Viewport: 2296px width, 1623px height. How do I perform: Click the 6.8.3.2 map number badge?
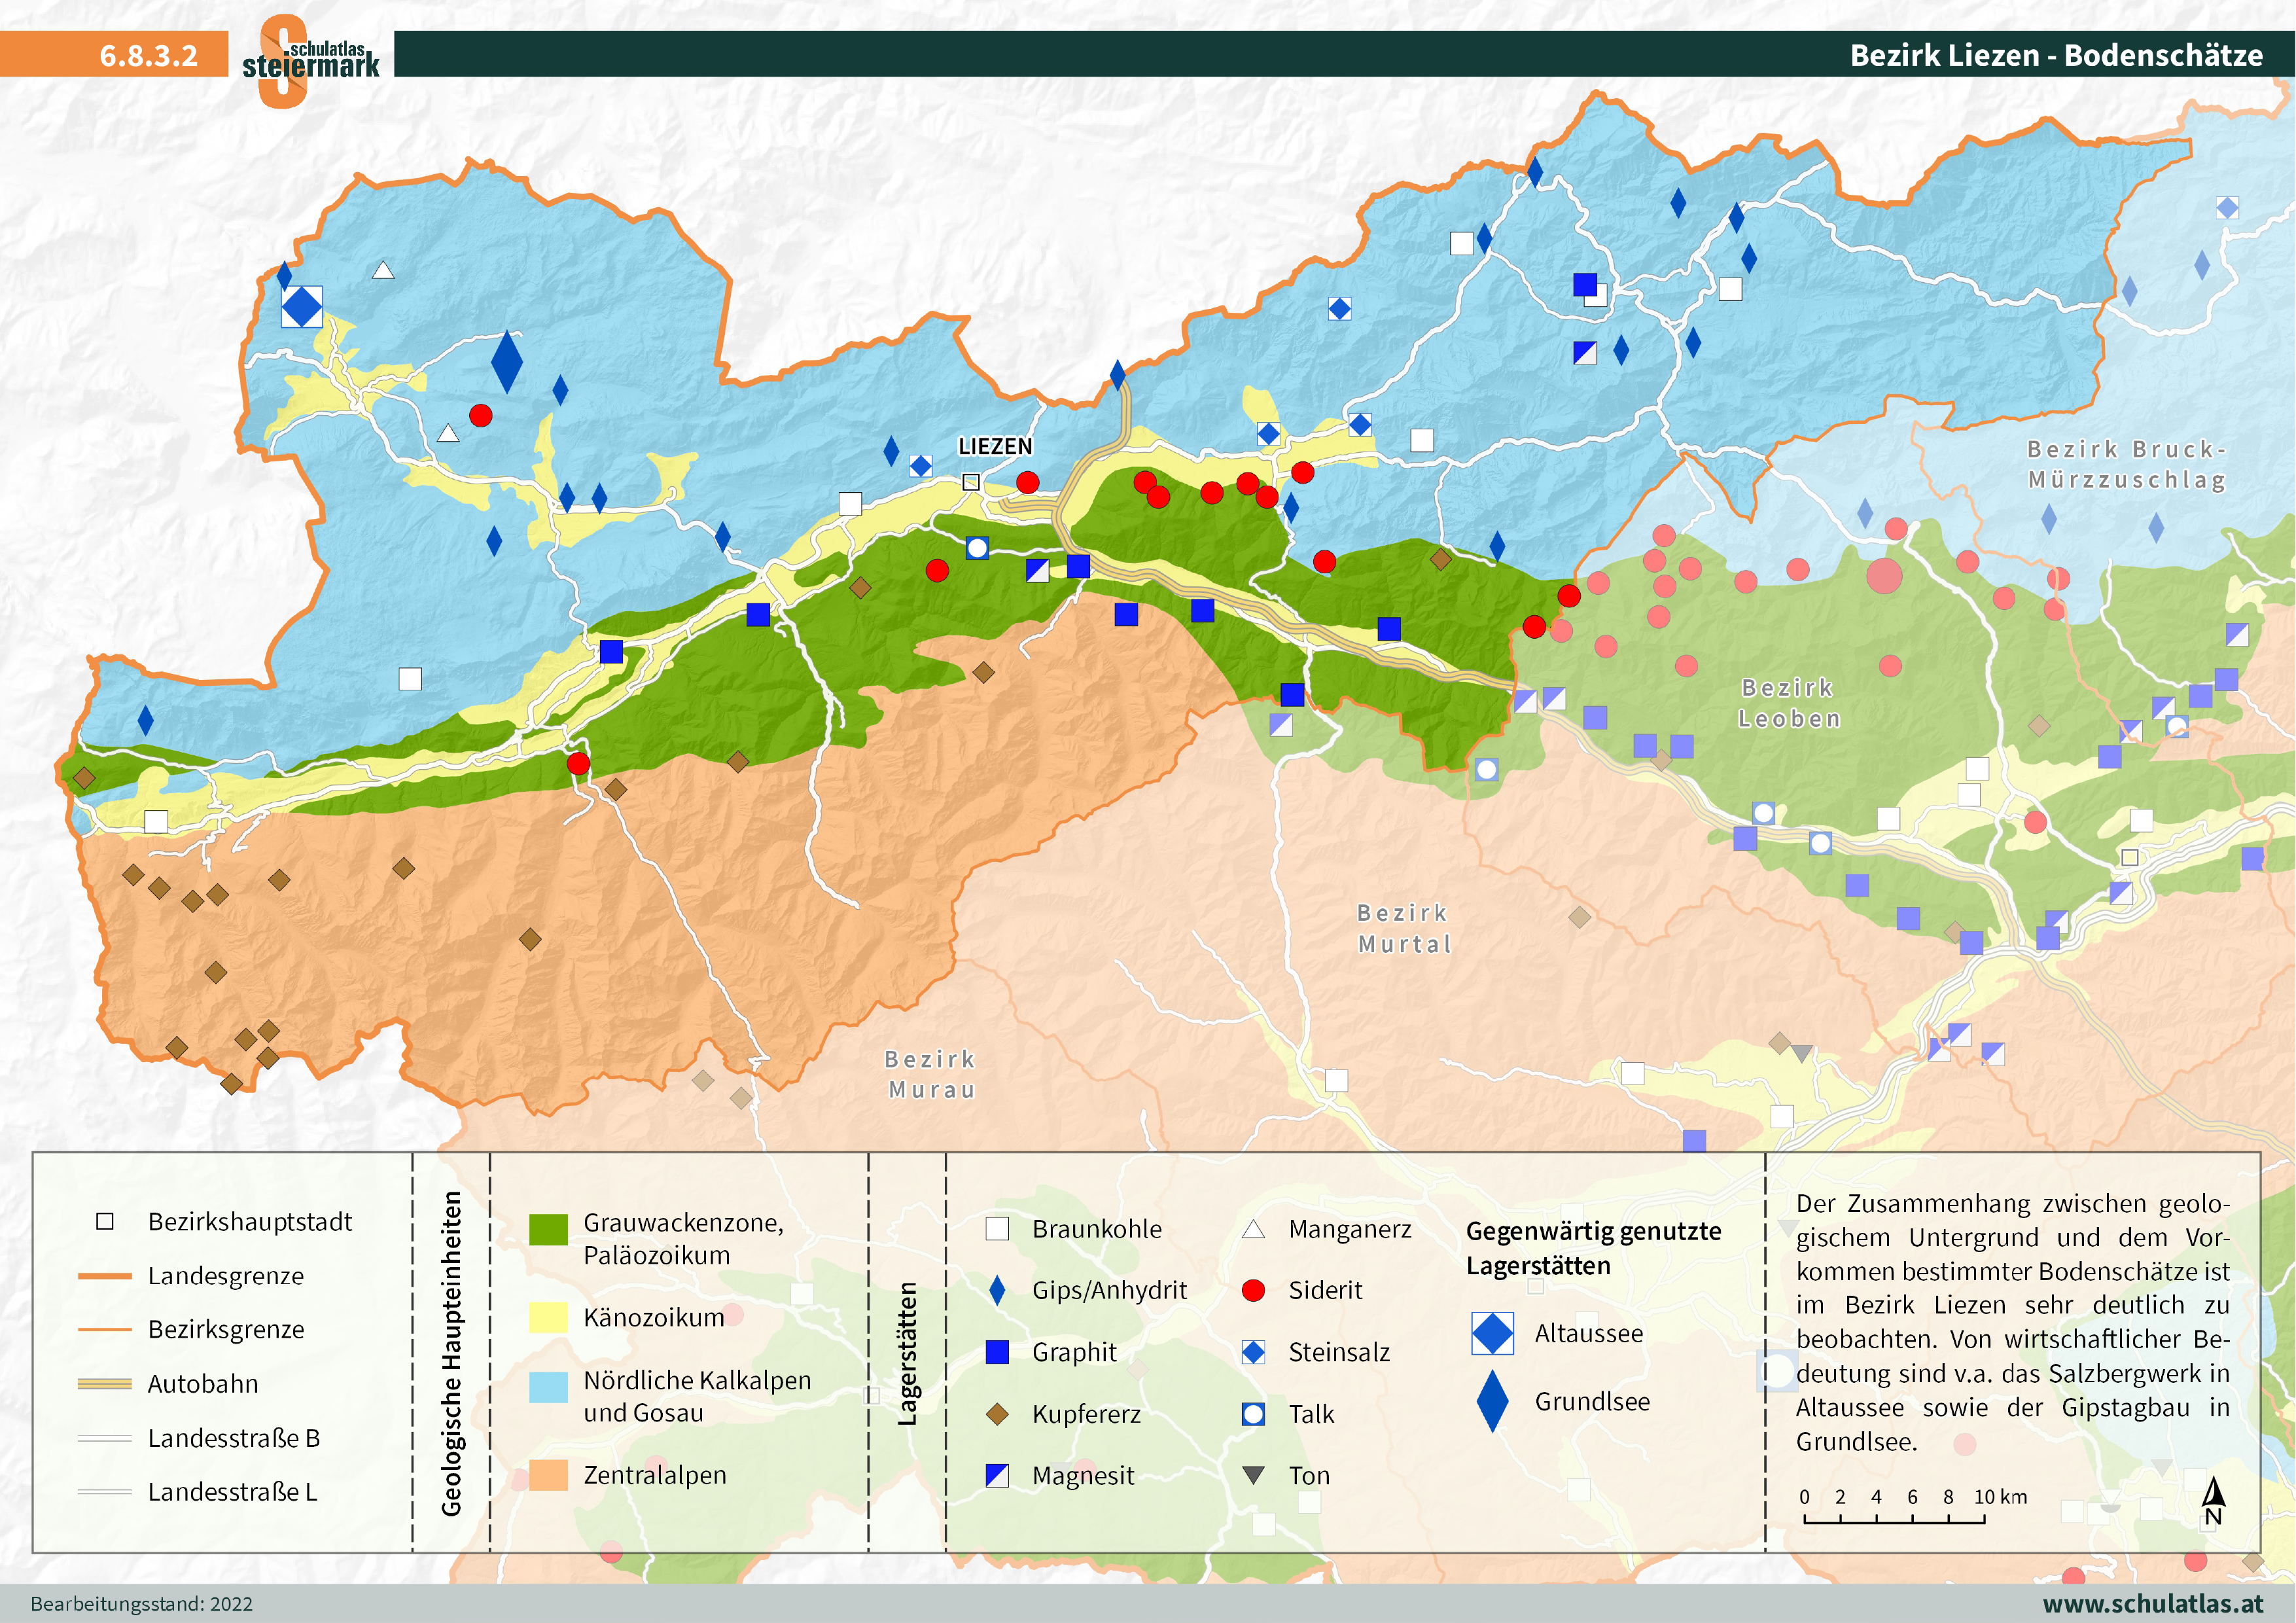[149, 55]
